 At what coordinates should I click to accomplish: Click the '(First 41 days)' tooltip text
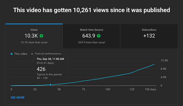tap(45, 63)
